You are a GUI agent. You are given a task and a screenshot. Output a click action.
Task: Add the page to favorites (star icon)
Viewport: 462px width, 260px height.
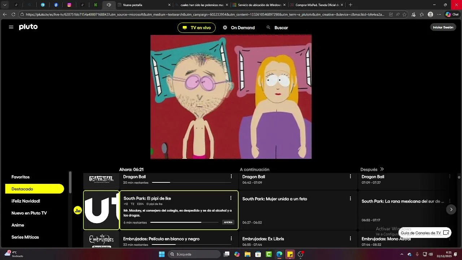[x=404, y=14]
